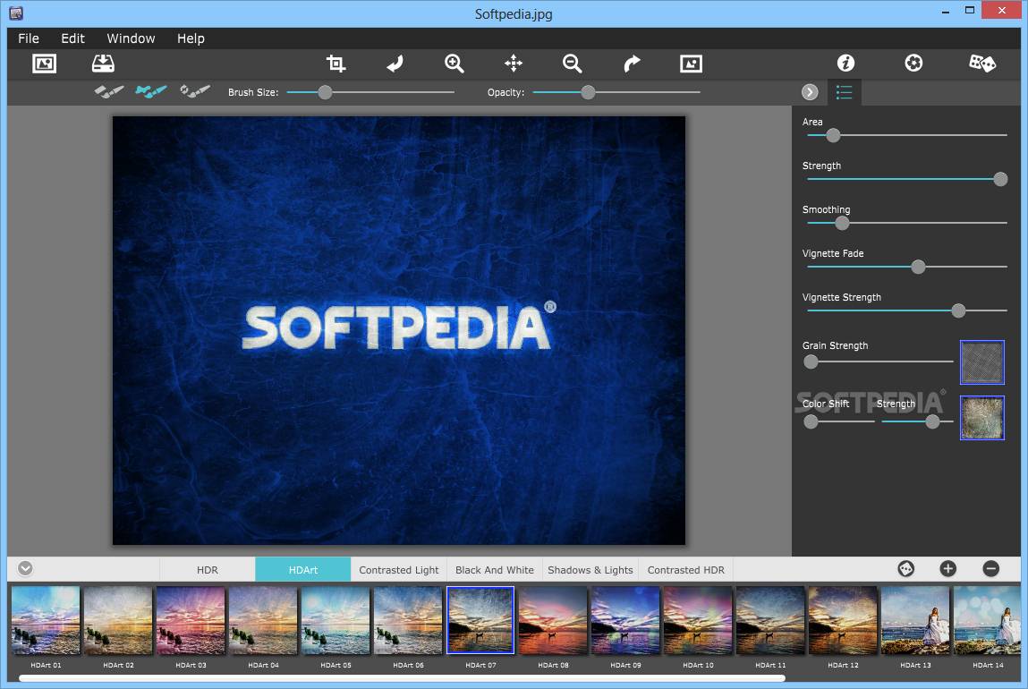This screenshot has width=1028, height=689.
Task: Apply the HDArt 04 preset
Action: point(263,621)
